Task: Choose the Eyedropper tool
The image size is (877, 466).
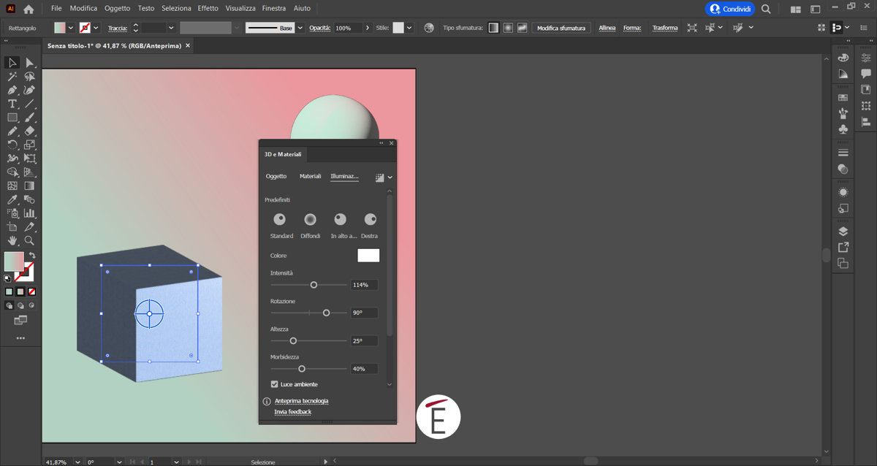Action: pos(12,199)
